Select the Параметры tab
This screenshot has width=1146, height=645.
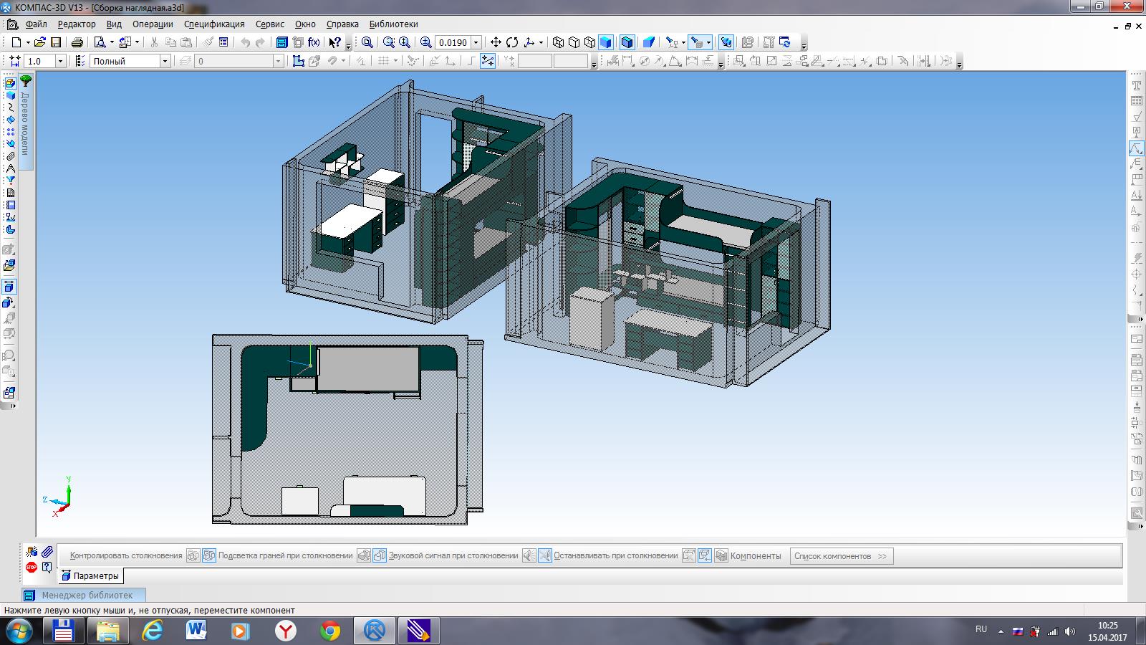tap(91, 575)
